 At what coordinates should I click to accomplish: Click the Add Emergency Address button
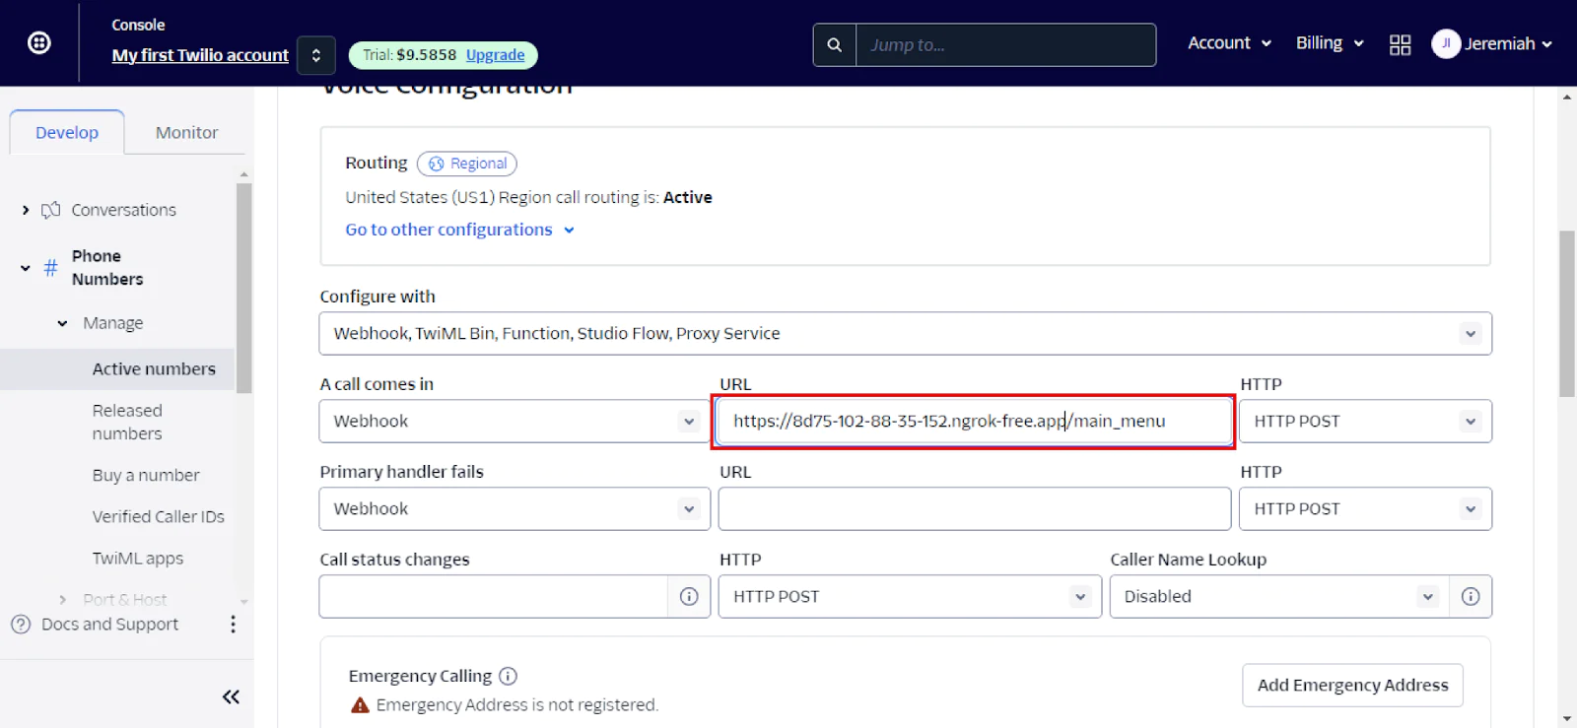1352,685
